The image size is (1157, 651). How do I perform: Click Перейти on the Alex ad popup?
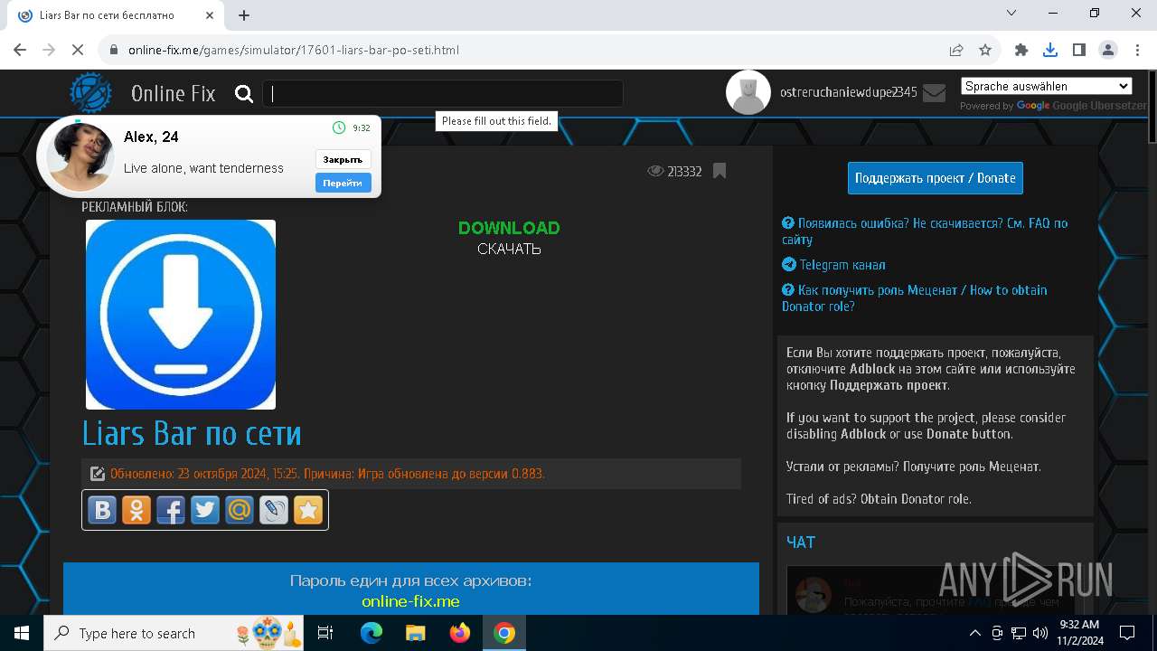point(343,183)
